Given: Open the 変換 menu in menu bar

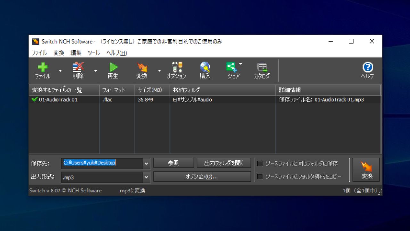Looking at the screenshot, I should [x=59, y=53].
